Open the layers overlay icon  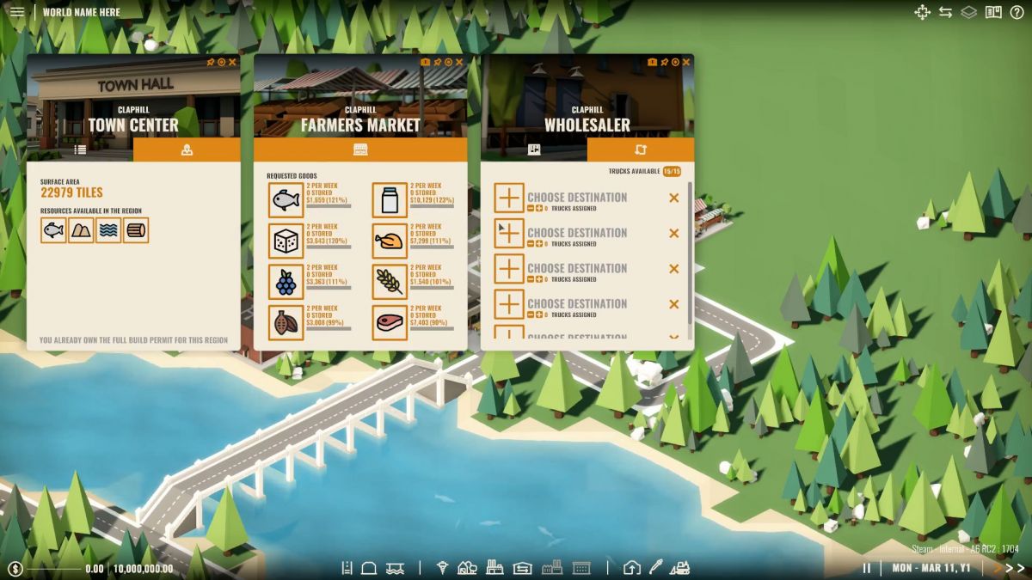[969, 12]
